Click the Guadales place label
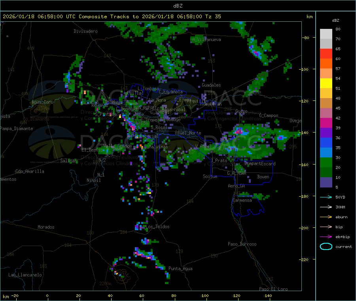 [x=211, y=85]
